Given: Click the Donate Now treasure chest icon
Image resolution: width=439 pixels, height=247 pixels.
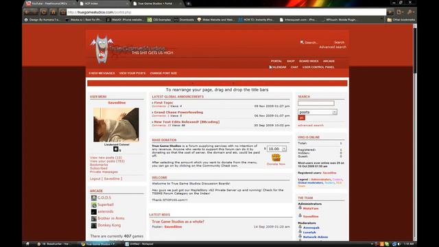Looking at the screenshot, I should click(276, 158).
